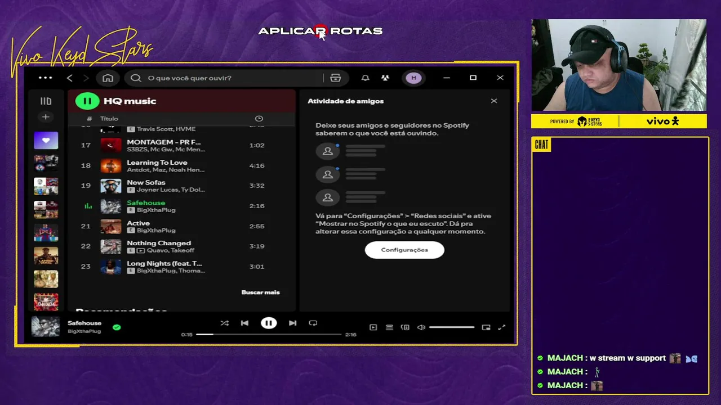
Task: Toggle repeat mode
Action: [313, 323]
